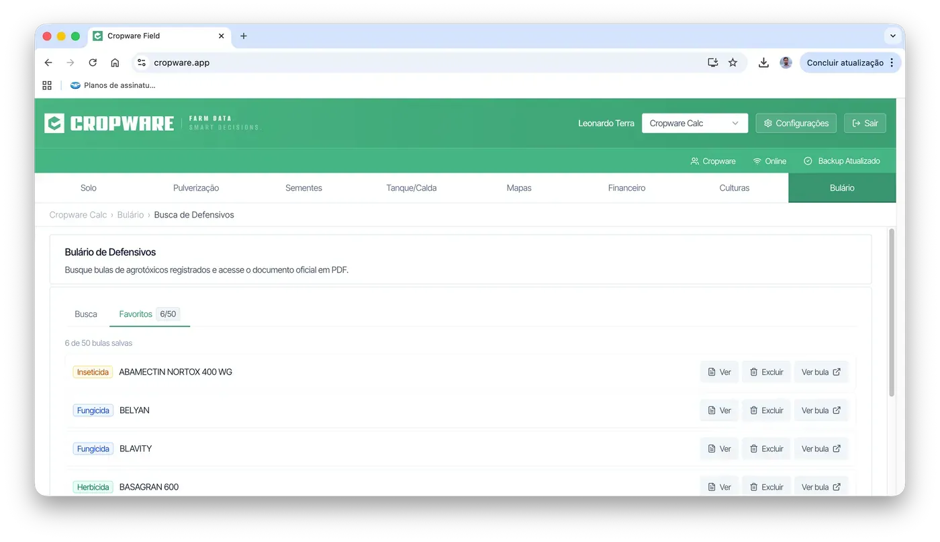Screen dimensions: 940x542
Task: Open site information icon in the address bar
Action: (x=141, y=62)
